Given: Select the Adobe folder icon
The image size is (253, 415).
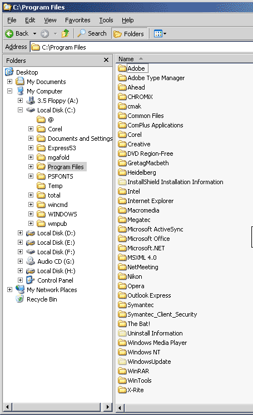Looking at the screenshot, I should coord(122,68).
